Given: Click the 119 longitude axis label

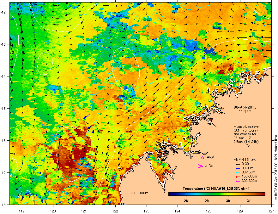Looking at the screenshot, I should click(x=22, y=211).
